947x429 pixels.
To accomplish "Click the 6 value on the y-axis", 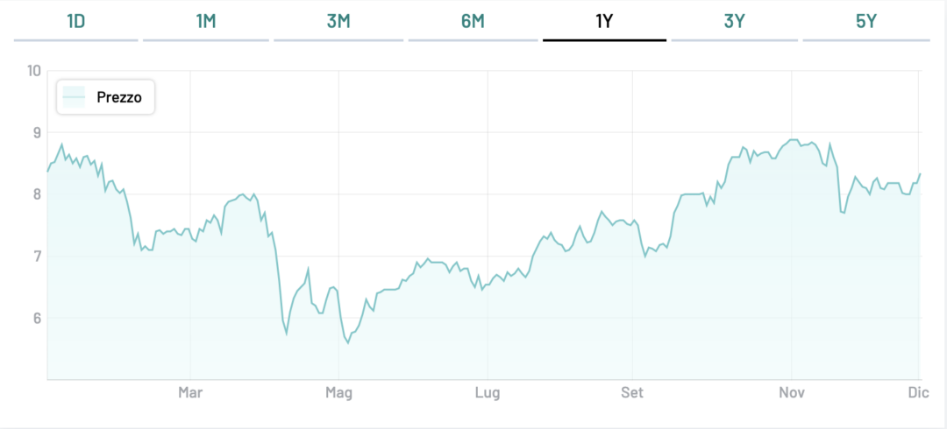I will click(x=38, y=319).
